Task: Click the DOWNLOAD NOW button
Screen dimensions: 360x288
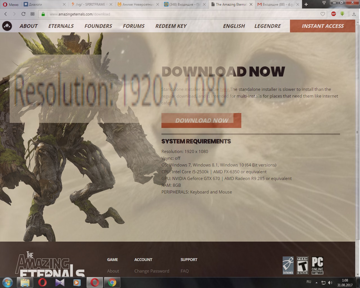Action: pyautogui.click(x=201, y=120)
